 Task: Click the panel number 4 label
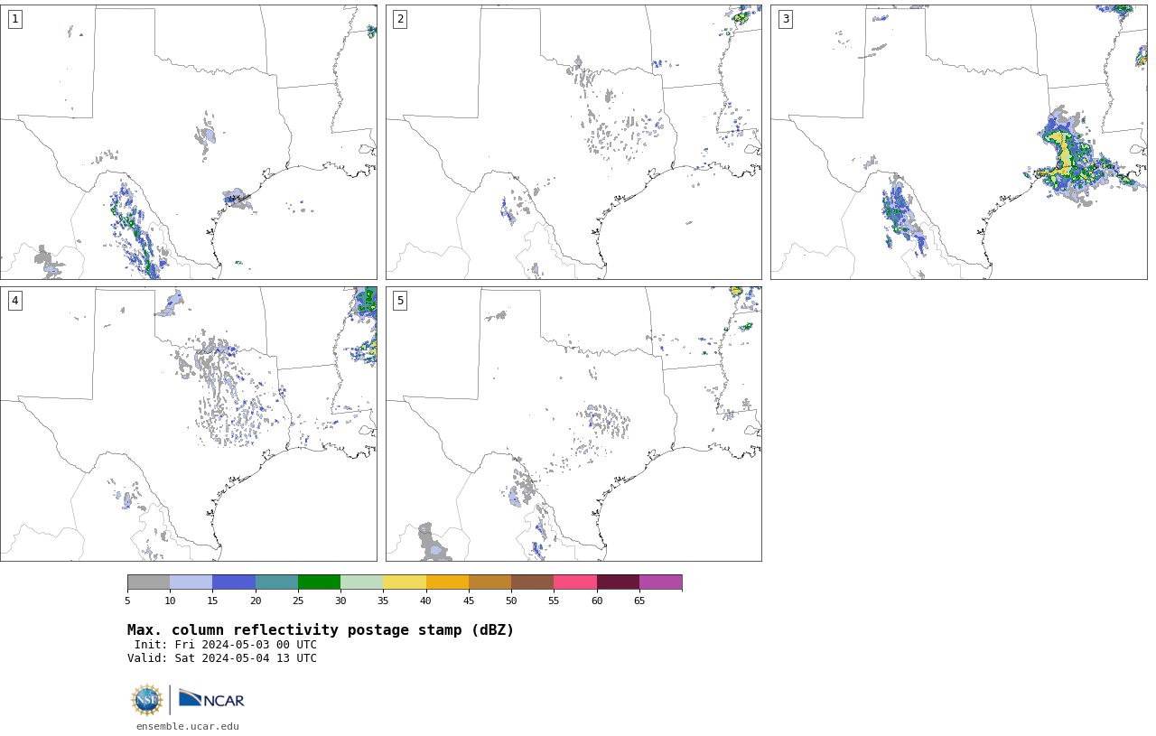(15, 301)
